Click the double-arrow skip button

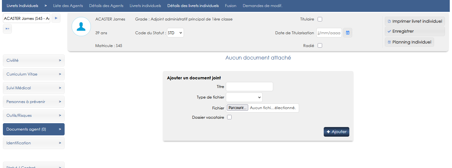(x=7, y=29)
